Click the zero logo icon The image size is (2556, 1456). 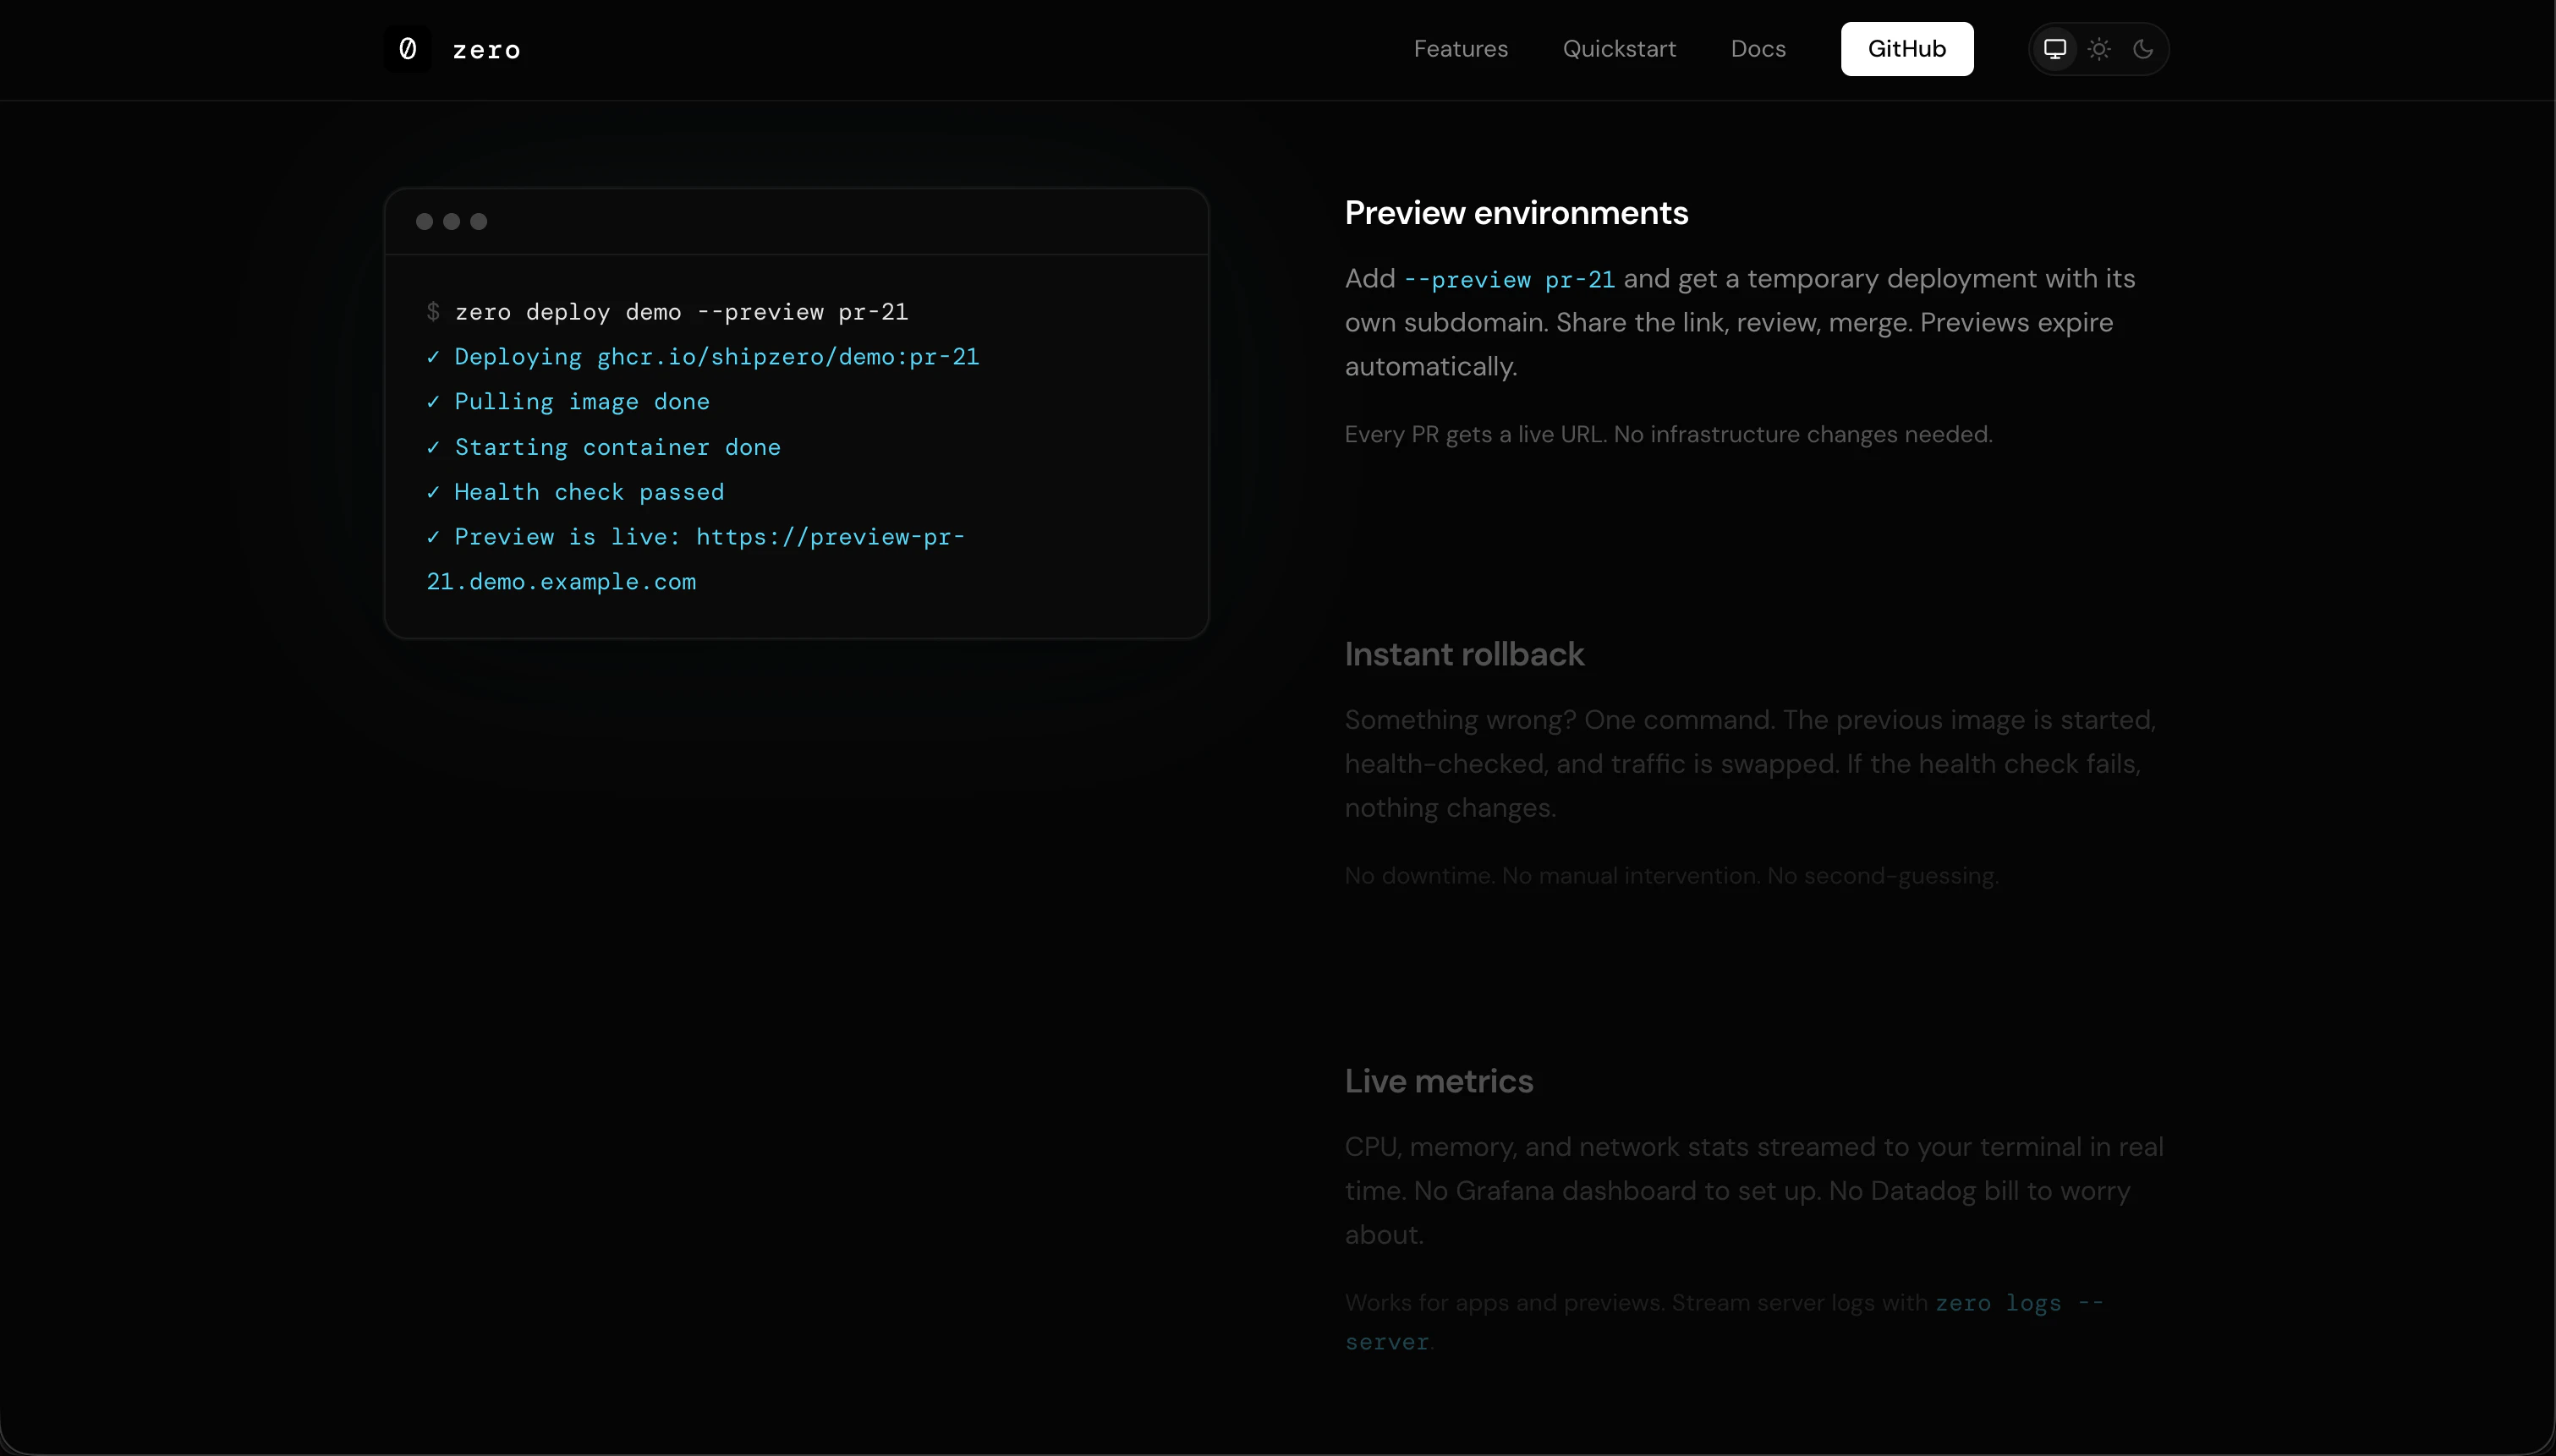coord(406,48)
